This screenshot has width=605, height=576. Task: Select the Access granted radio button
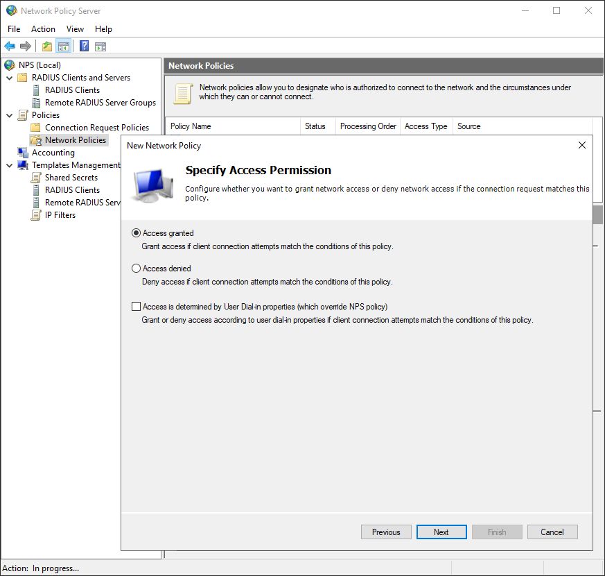tap(136, 233)
